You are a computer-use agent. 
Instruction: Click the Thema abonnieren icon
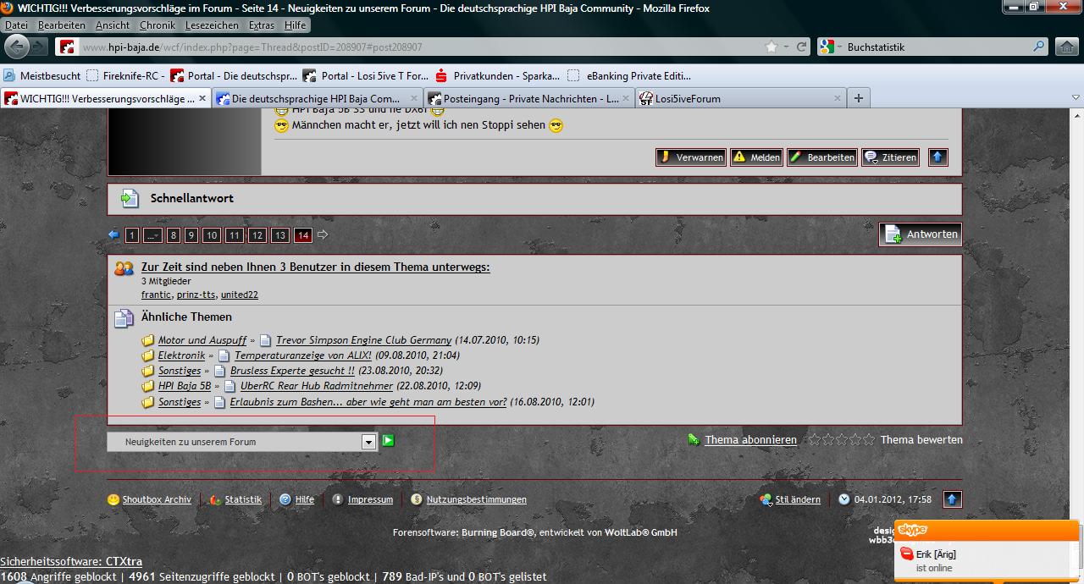click(x=694, y=439)
